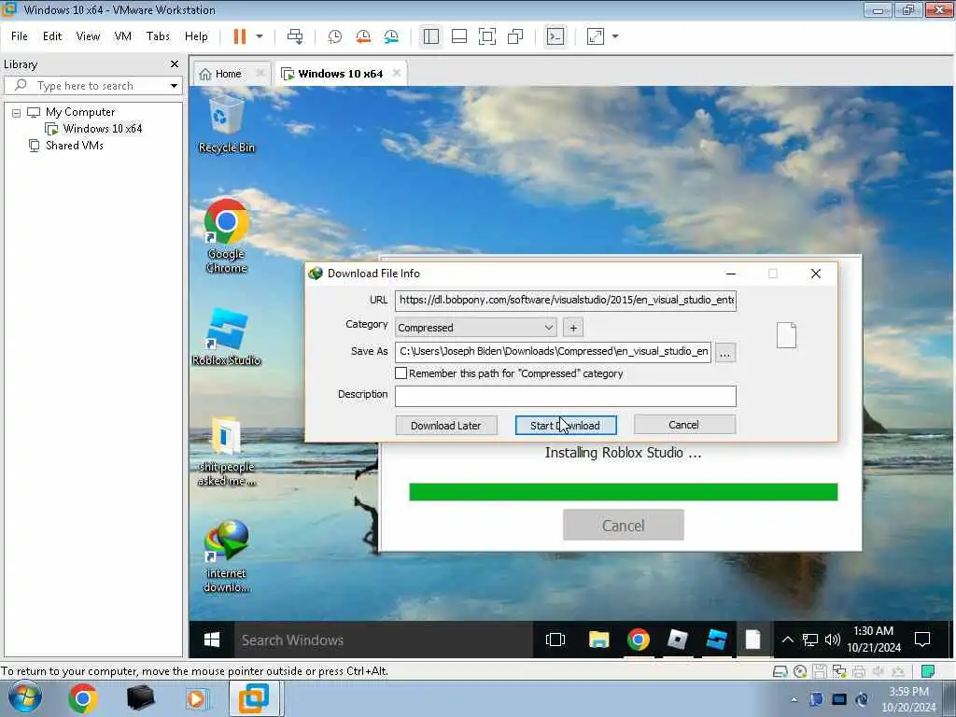Viewport: 956px width, 717px height.
Task: Click the stretch guest display icon
Action: [x=596, y=36]
